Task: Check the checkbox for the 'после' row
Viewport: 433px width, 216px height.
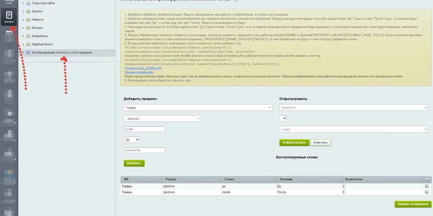Action: (x=427, y=192)
